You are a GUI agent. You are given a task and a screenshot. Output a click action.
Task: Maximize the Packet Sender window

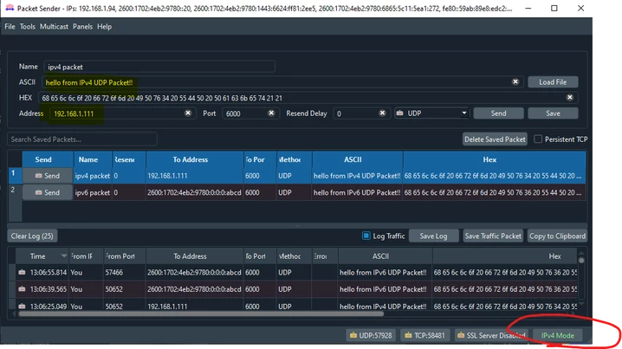(554, 8)
